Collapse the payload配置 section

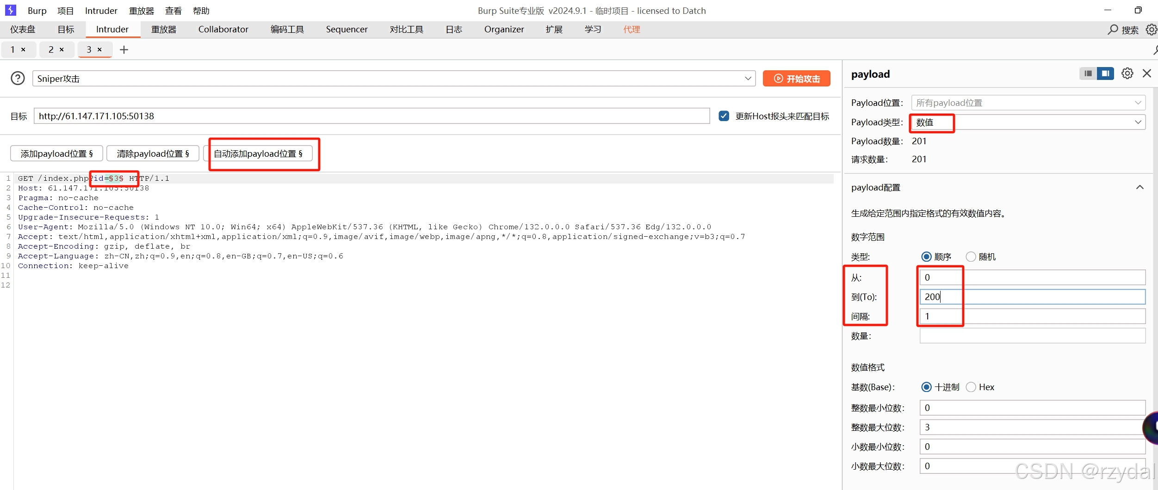pos(1140,187)
